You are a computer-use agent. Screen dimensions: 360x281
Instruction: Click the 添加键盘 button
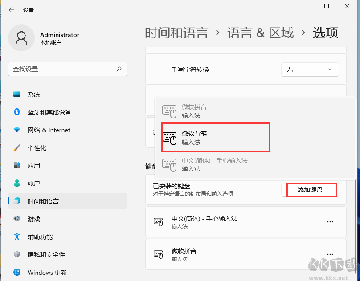coord(310,190)
